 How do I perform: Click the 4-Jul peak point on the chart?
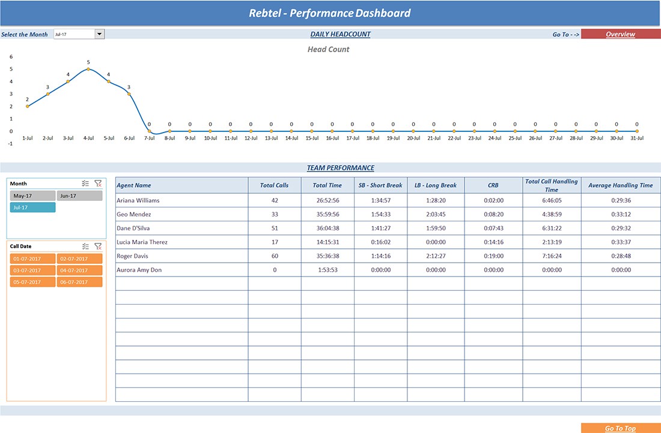click(x=88, y=69)
